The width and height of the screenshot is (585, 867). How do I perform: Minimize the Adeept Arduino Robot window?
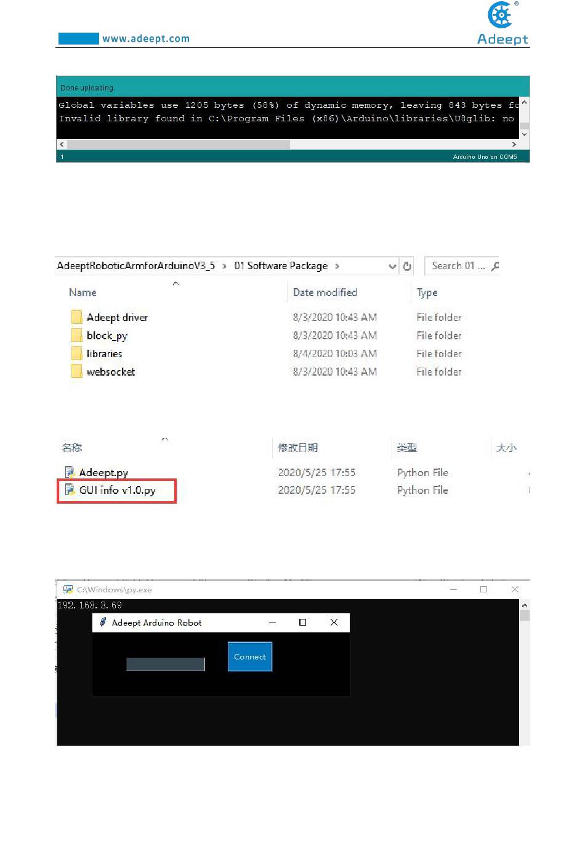272,623
